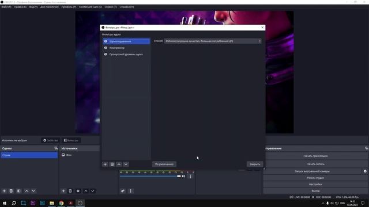The width and height of the screenshot is (369, 207).
Task: Open Windows taskbar search
Action: click(x=14, y=203)
